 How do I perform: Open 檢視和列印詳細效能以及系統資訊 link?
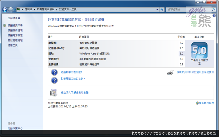(195, 72)
